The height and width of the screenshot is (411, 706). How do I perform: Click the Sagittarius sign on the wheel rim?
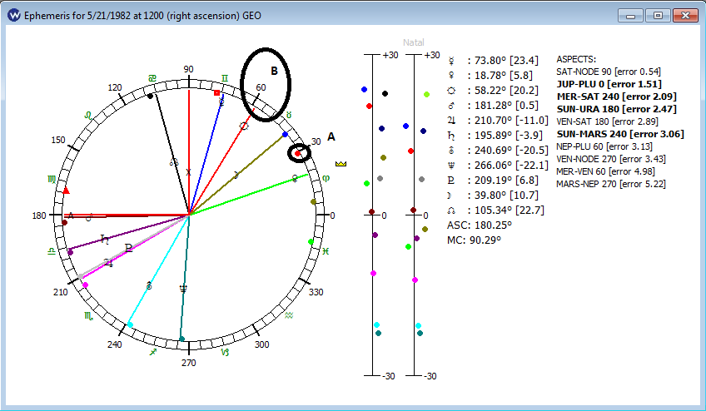coord(153,352)
